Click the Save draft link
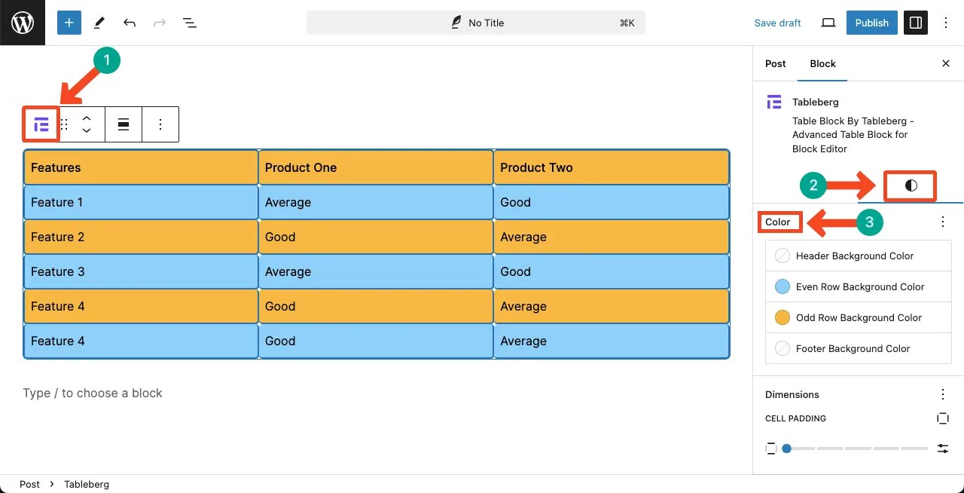 [x=777, y=23]
